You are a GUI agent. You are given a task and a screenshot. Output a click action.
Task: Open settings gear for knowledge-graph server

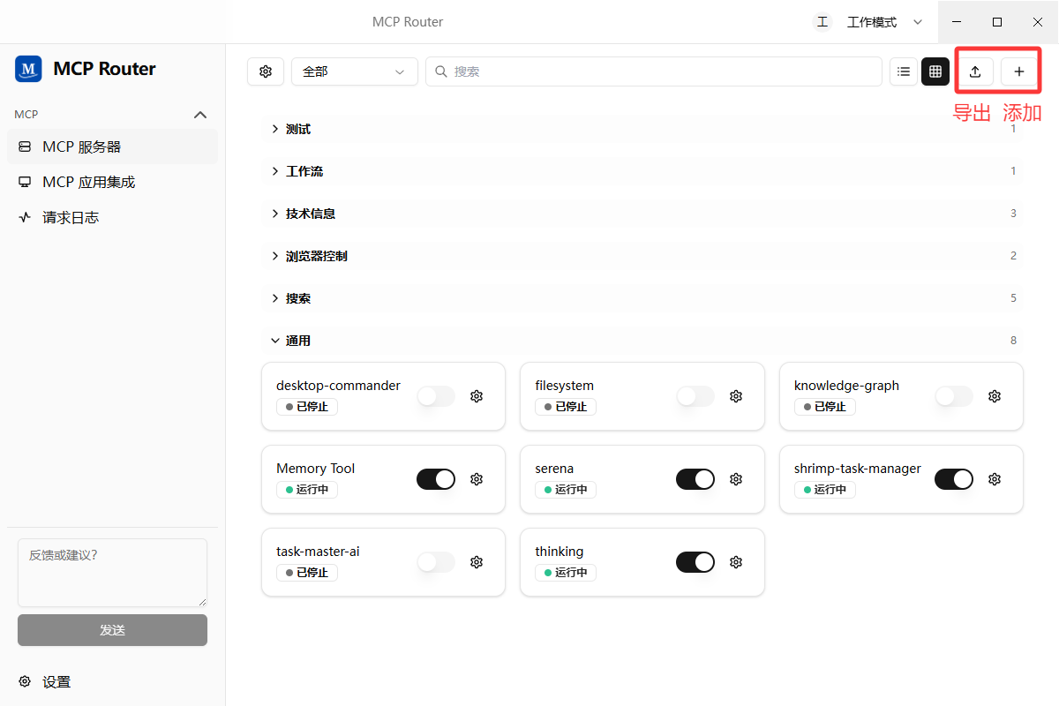click(x=995, y=396)
